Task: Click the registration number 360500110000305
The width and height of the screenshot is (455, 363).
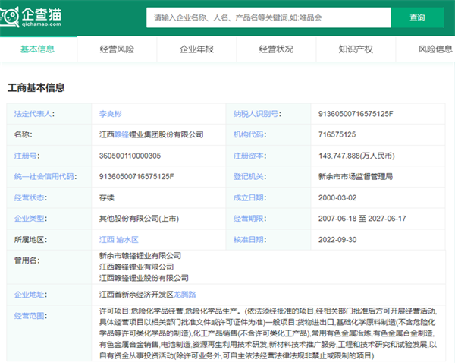Action: pos(131,156)
